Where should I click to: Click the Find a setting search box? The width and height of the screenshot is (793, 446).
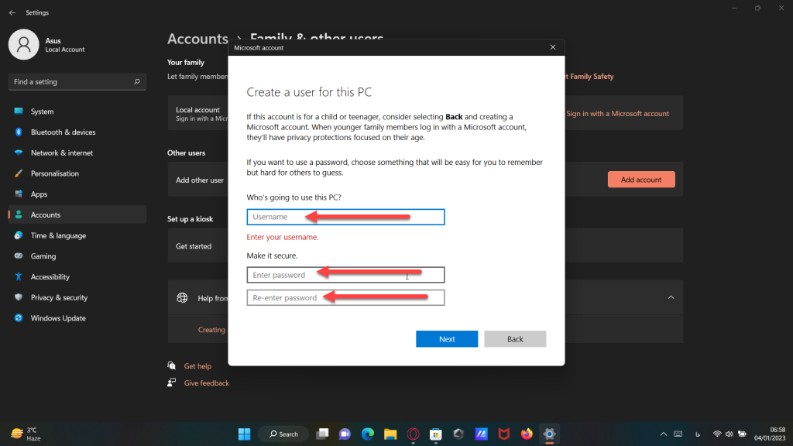pos(74,82)
